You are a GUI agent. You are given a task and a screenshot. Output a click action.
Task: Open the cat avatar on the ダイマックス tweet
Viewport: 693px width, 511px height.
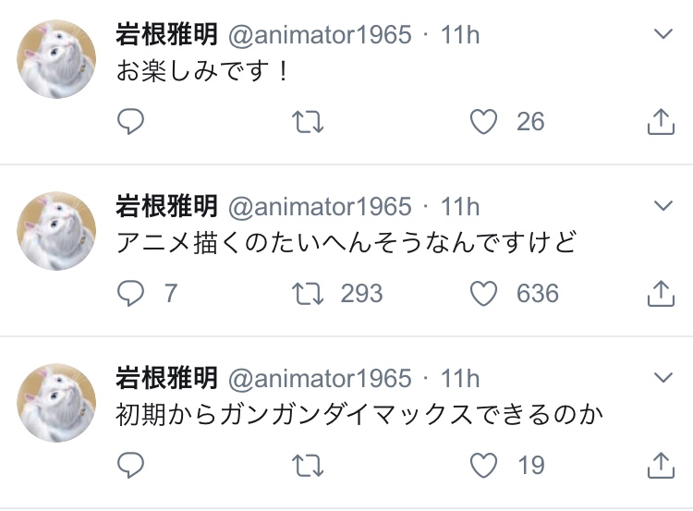coord(56,402)
